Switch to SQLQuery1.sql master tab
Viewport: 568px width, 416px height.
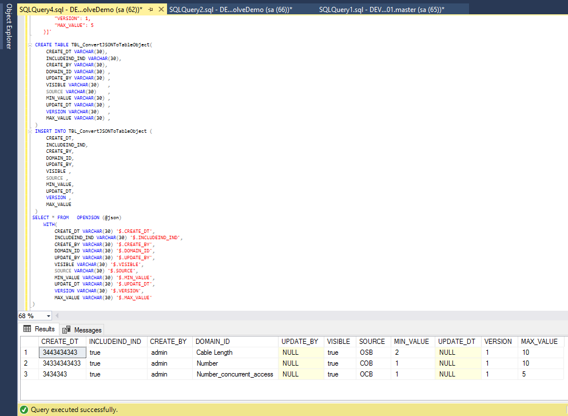382,9
